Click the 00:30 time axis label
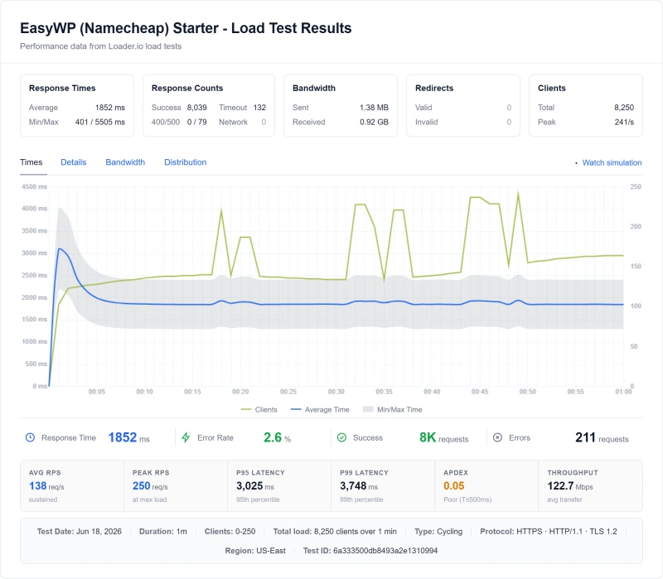The image size is (663, 579). click(336, 392)
